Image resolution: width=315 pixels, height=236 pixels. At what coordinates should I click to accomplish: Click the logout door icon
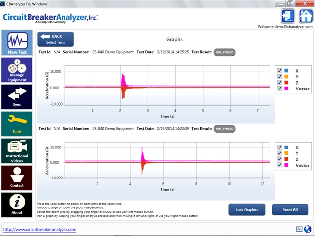(288, 16)
